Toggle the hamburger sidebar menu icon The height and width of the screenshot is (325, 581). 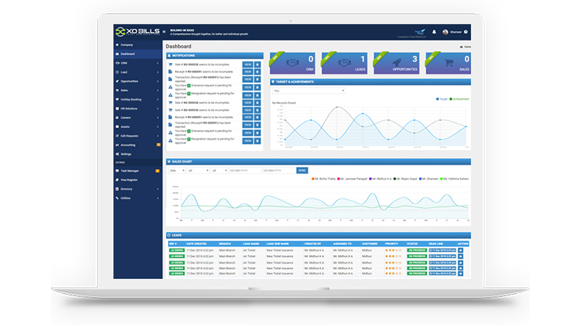point(164,32)
